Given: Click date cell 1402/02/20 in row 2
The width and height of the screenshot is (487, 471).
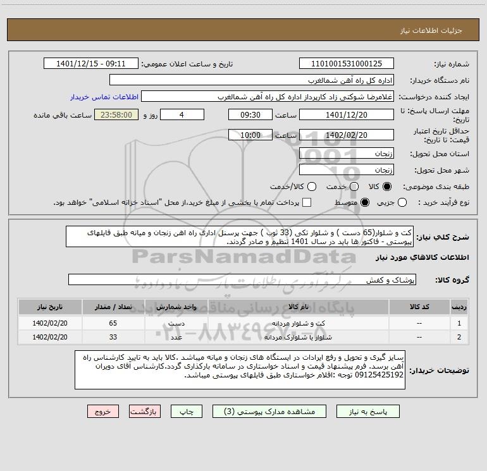Looking at the screenshot, I should tap(50, 337).
